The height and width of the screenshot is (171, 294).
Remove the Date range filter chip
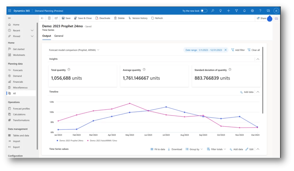(x=225, y=50)
